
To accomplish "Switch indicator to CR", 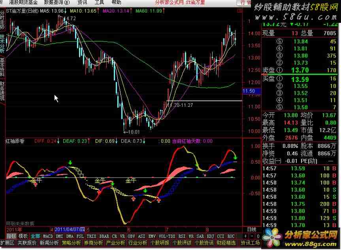I will pos(115,236).
